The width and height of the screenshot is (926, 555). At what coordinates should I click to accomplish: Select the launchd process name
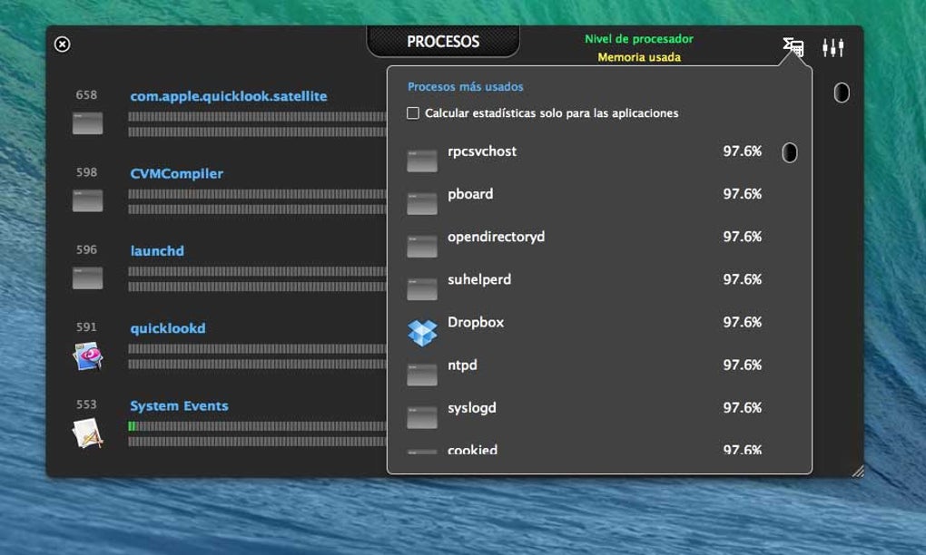(x=157, y=250)
